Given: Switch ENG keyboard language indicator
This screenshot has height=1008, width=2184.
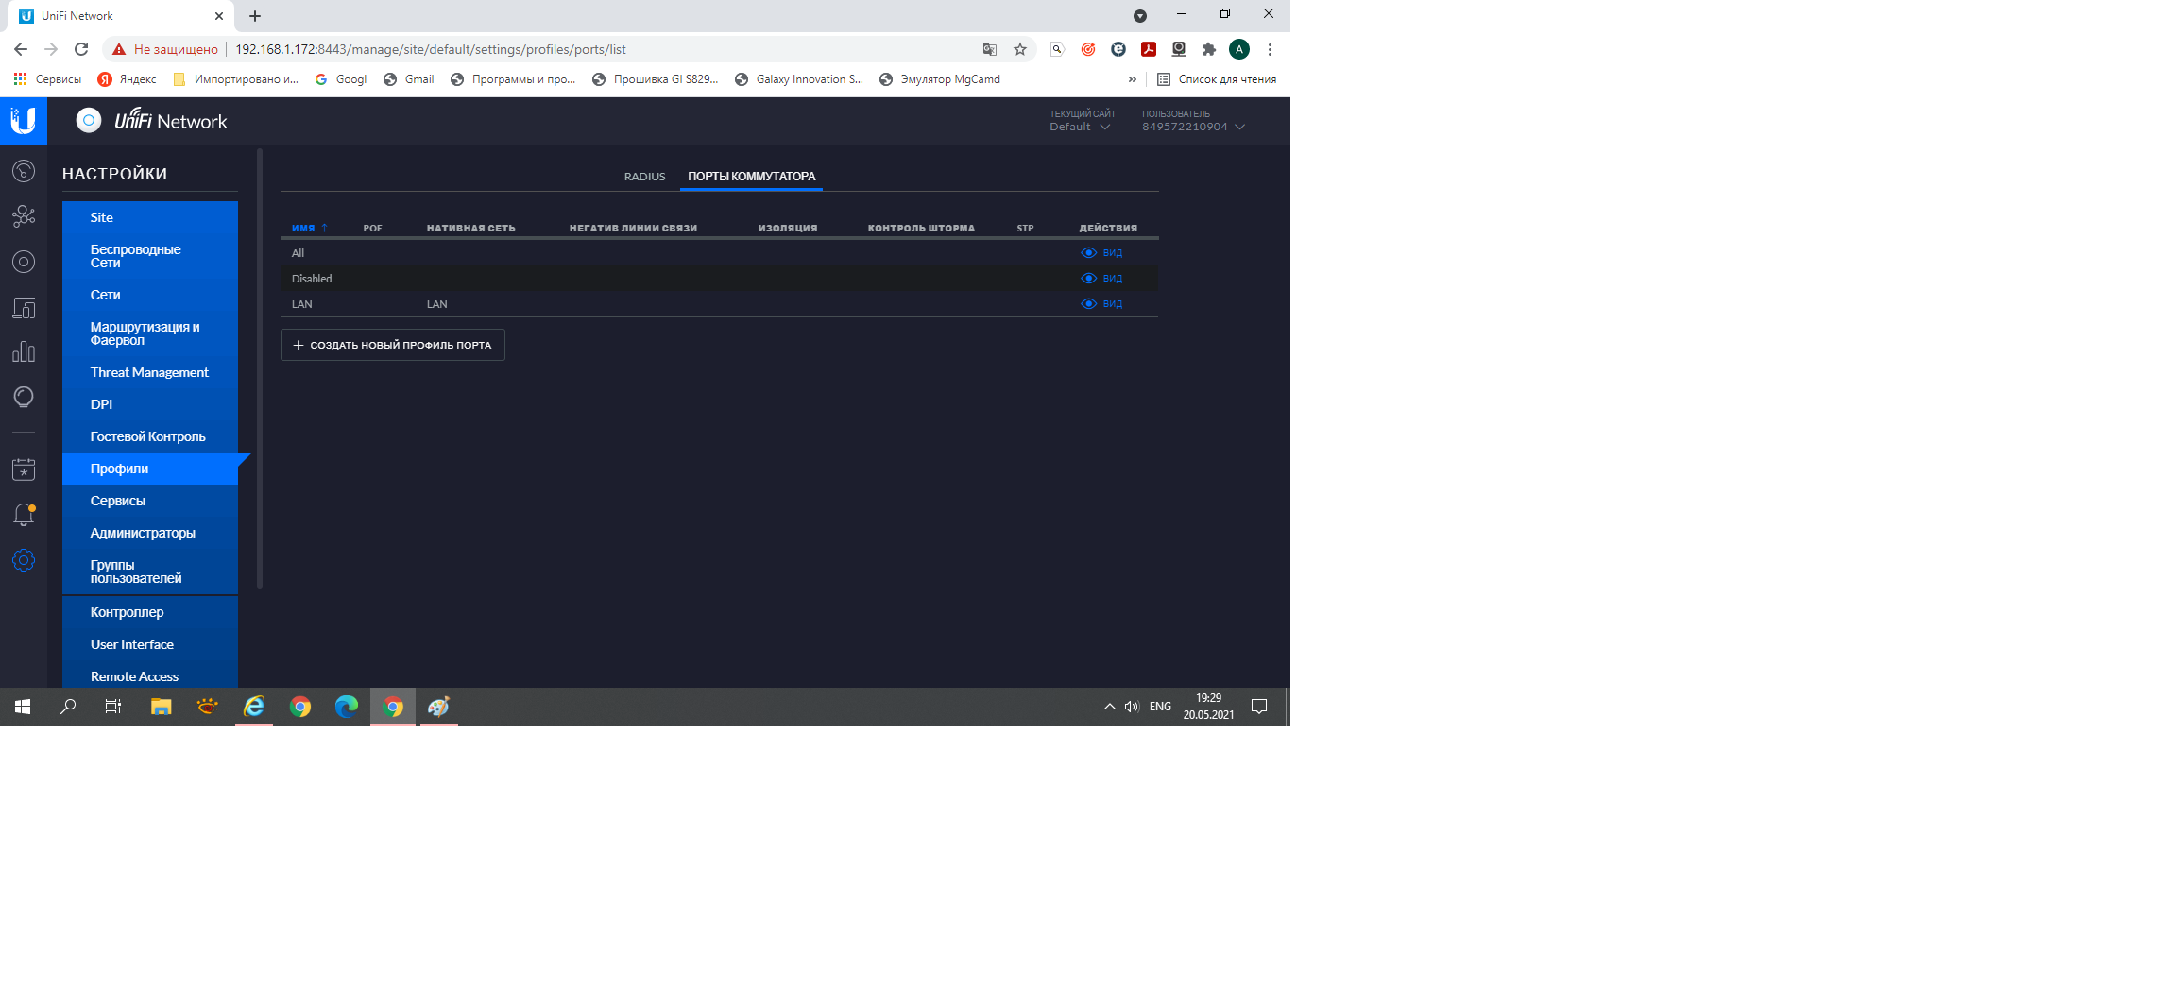Looking at the screenshot, I should [x=1160, y=707].
